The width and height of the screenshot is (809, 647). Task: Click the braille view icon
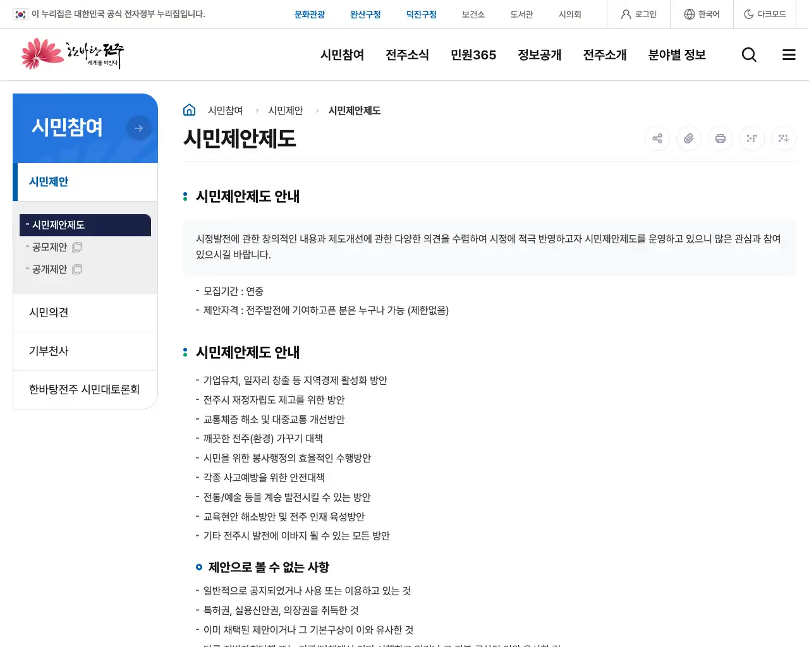(x=752, y=138)
